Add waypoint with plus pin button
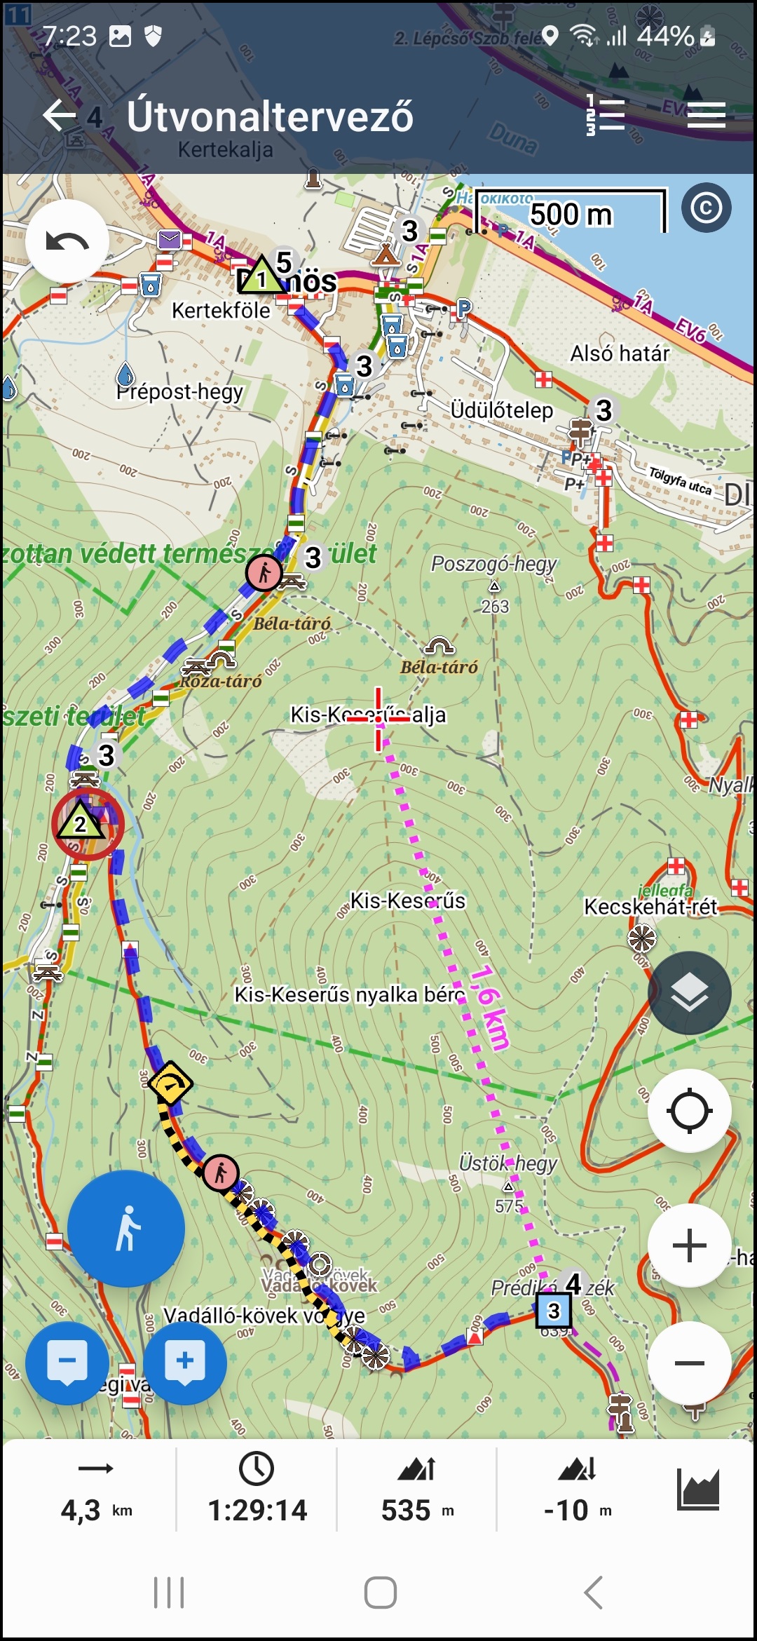 184,1363
